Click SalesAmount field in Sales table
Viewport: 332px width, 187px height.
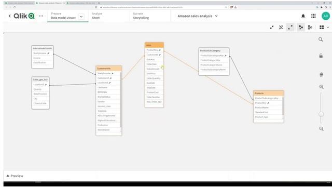pyautogui.click(x=154, y=69)
